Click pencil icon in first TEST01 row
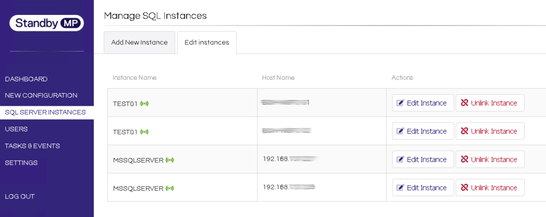Screen dimensions: 546x217 [401, 103]
